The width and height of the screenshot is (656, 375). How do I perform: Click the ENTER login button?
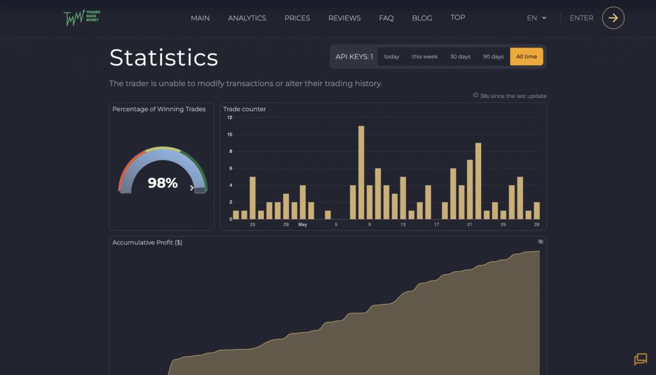[581, 18]
